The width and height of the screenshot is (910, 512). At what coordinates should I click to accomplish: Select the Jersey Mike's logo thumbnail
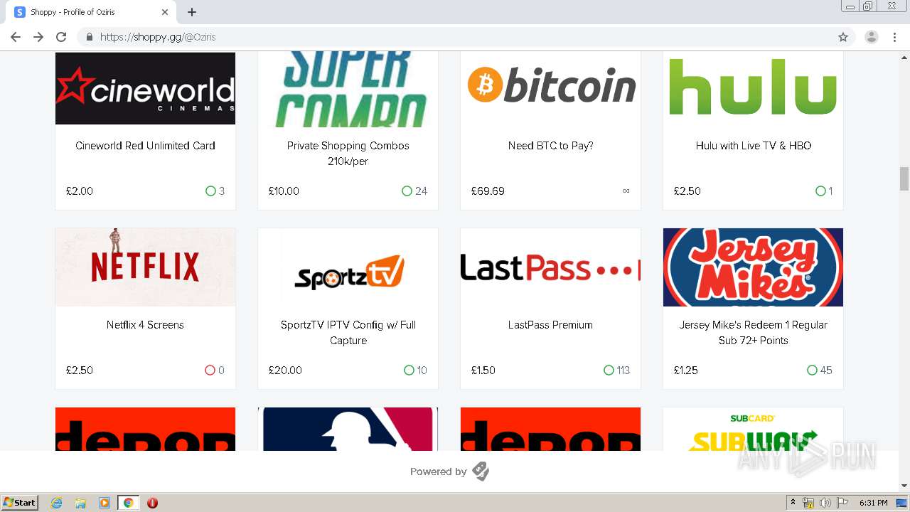753,267
